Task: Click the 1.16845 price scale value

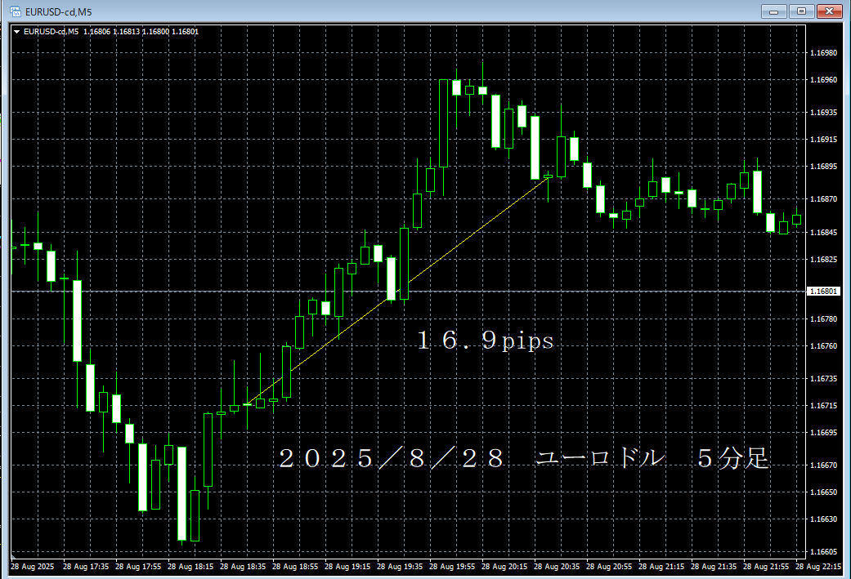Action: point(823,233)
